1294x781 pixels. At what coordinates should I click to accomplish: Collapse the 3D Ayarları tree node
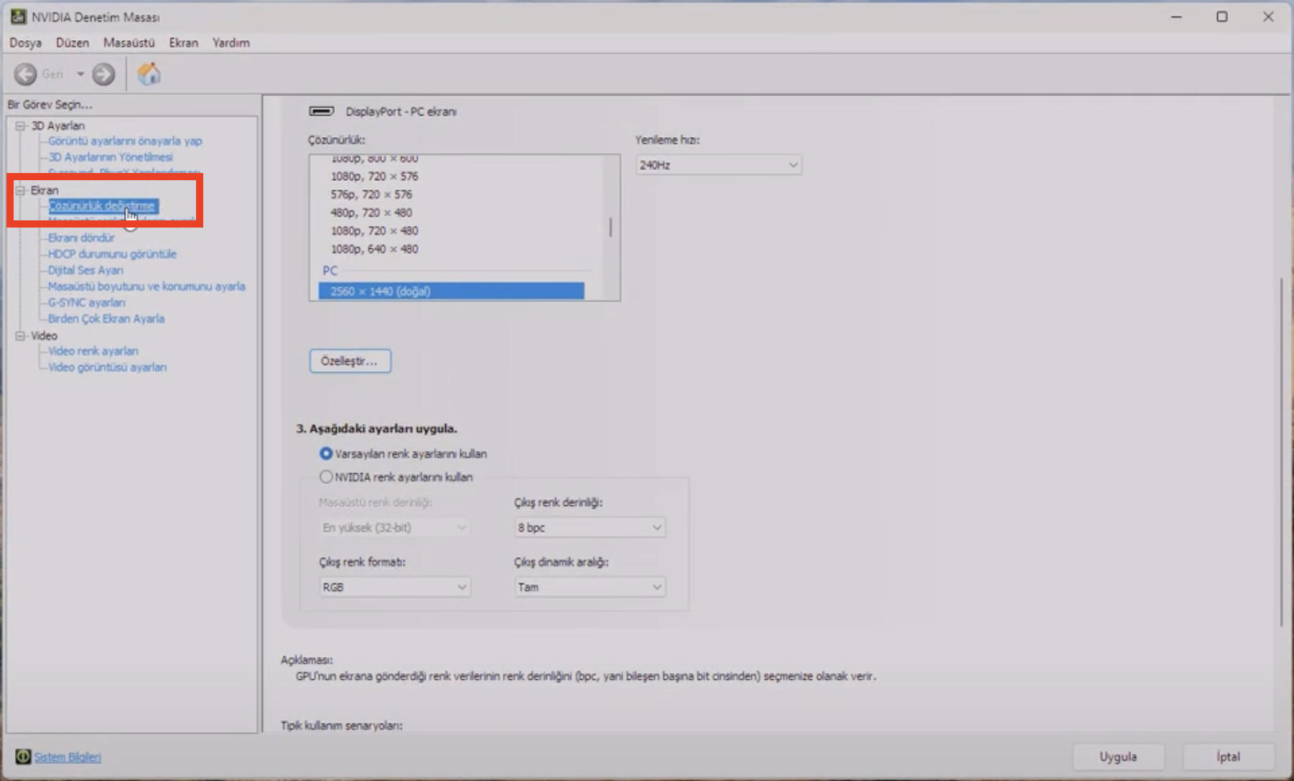[20, 126]
